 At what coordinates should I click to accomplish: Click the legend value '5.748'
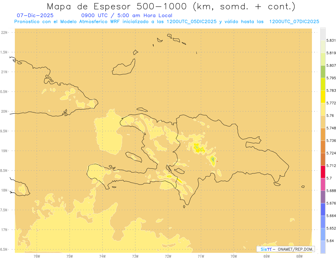pyautogui.click(x=331, y=128)
